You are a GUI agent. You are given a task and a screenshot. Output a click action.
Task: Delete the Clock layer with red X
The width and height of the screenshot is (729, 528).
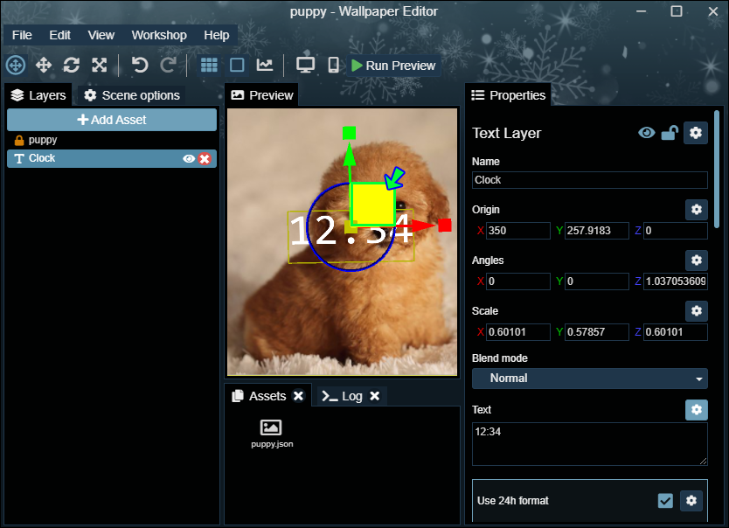205,159
